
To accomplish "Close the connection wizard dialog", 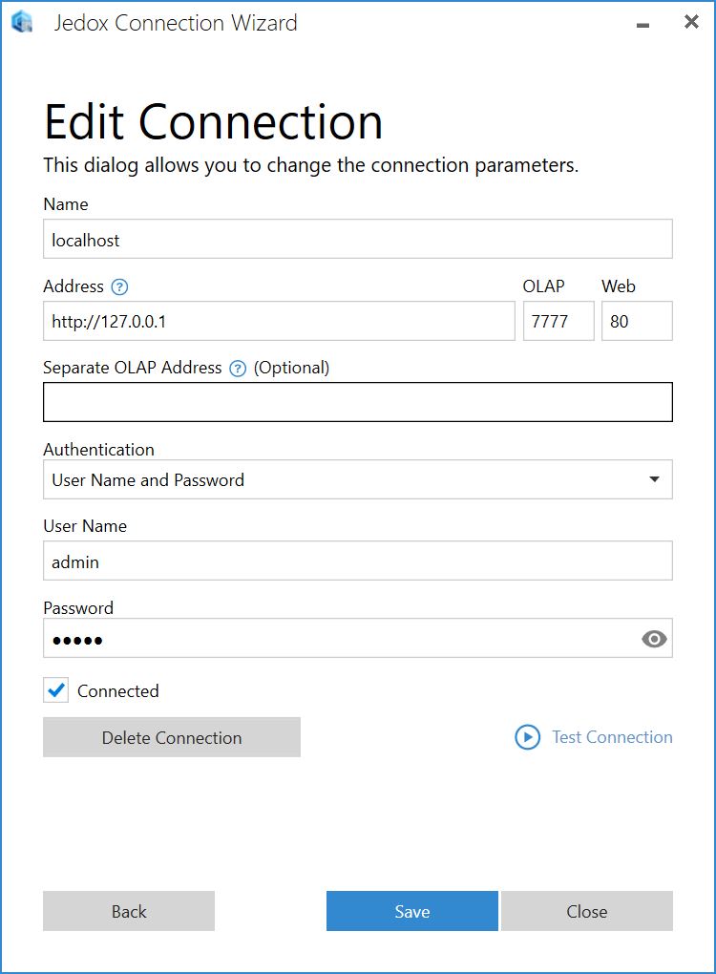I will tap(586, 911).
